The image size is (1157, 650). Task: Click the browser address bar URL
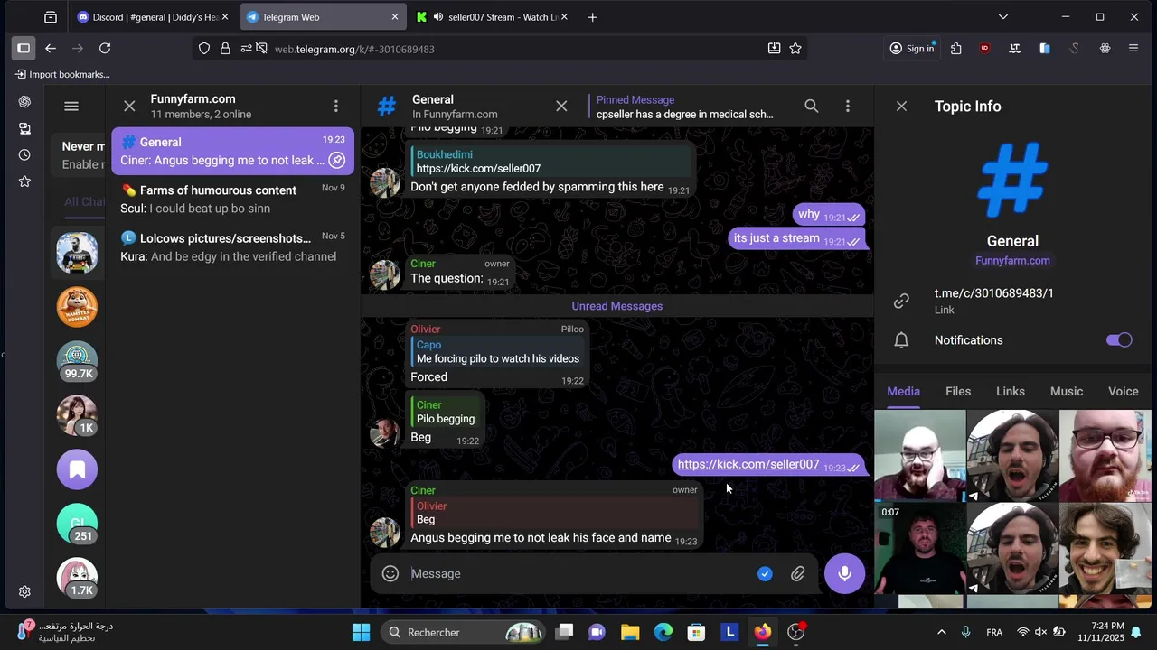(354, 49)
